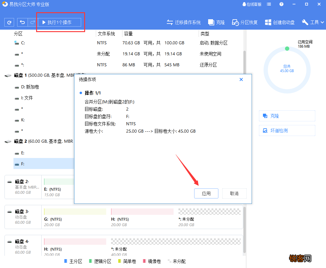Close the pending operations (待操作项) dialog
This screenshot has width=326, height=268.
click(241, 79)
